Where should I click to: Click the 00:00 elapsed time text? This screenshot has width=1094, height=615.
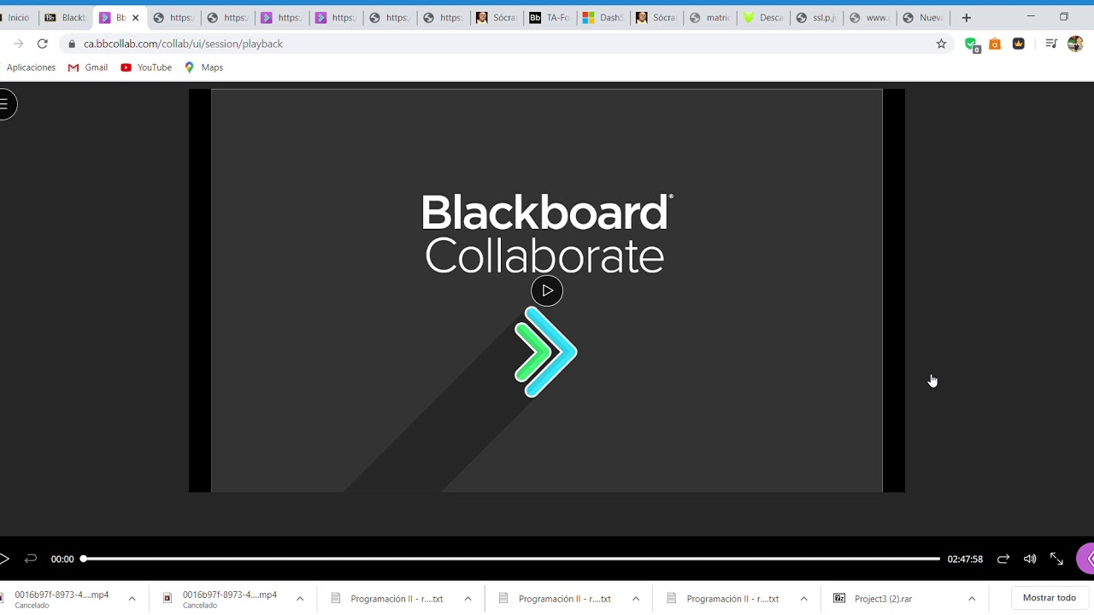click(x=62, y=559)
